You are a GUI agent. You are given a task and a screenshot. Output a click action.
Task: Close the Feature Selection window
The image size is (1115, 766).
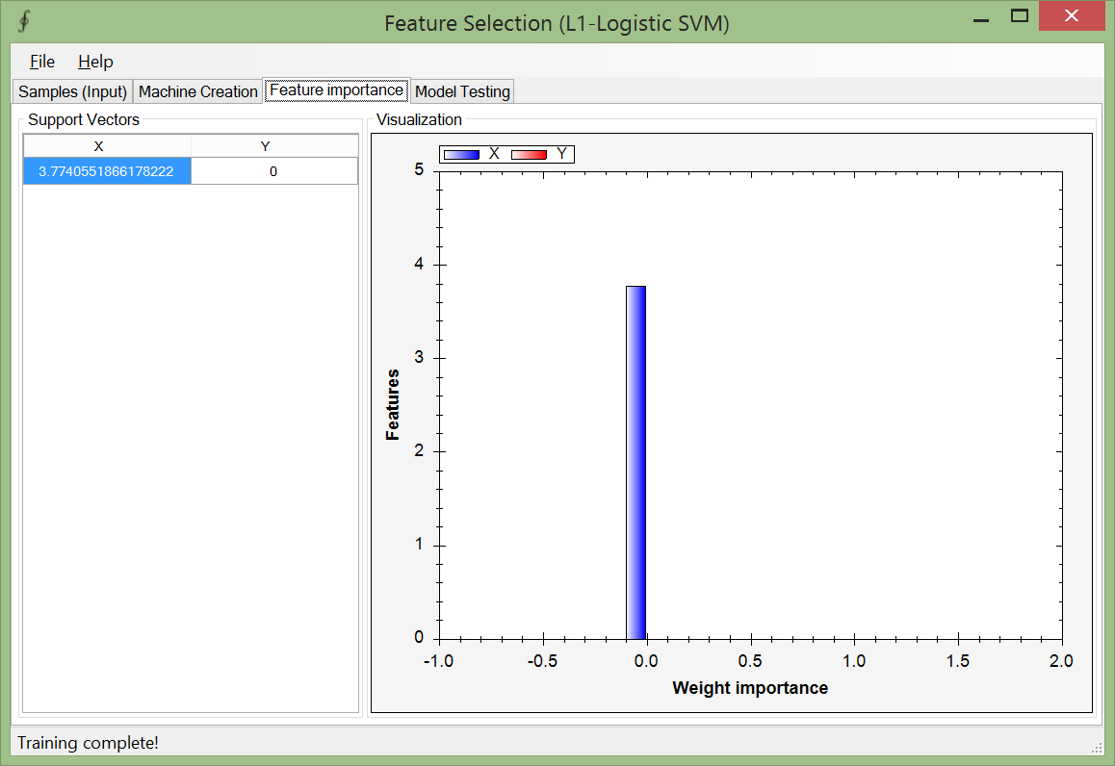point(1071,16)
